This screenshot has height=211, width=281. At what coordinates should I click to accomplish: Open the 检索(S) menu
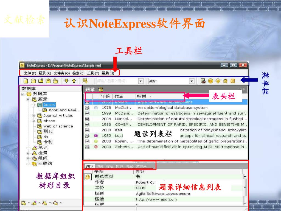(78, 73)
